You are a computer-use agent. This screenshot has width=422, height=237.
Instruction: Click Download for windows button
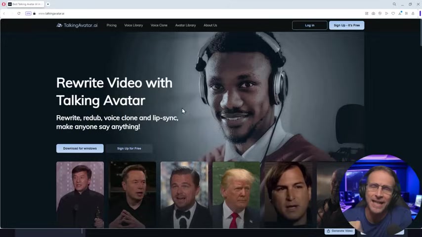click(x=80, y=149)
